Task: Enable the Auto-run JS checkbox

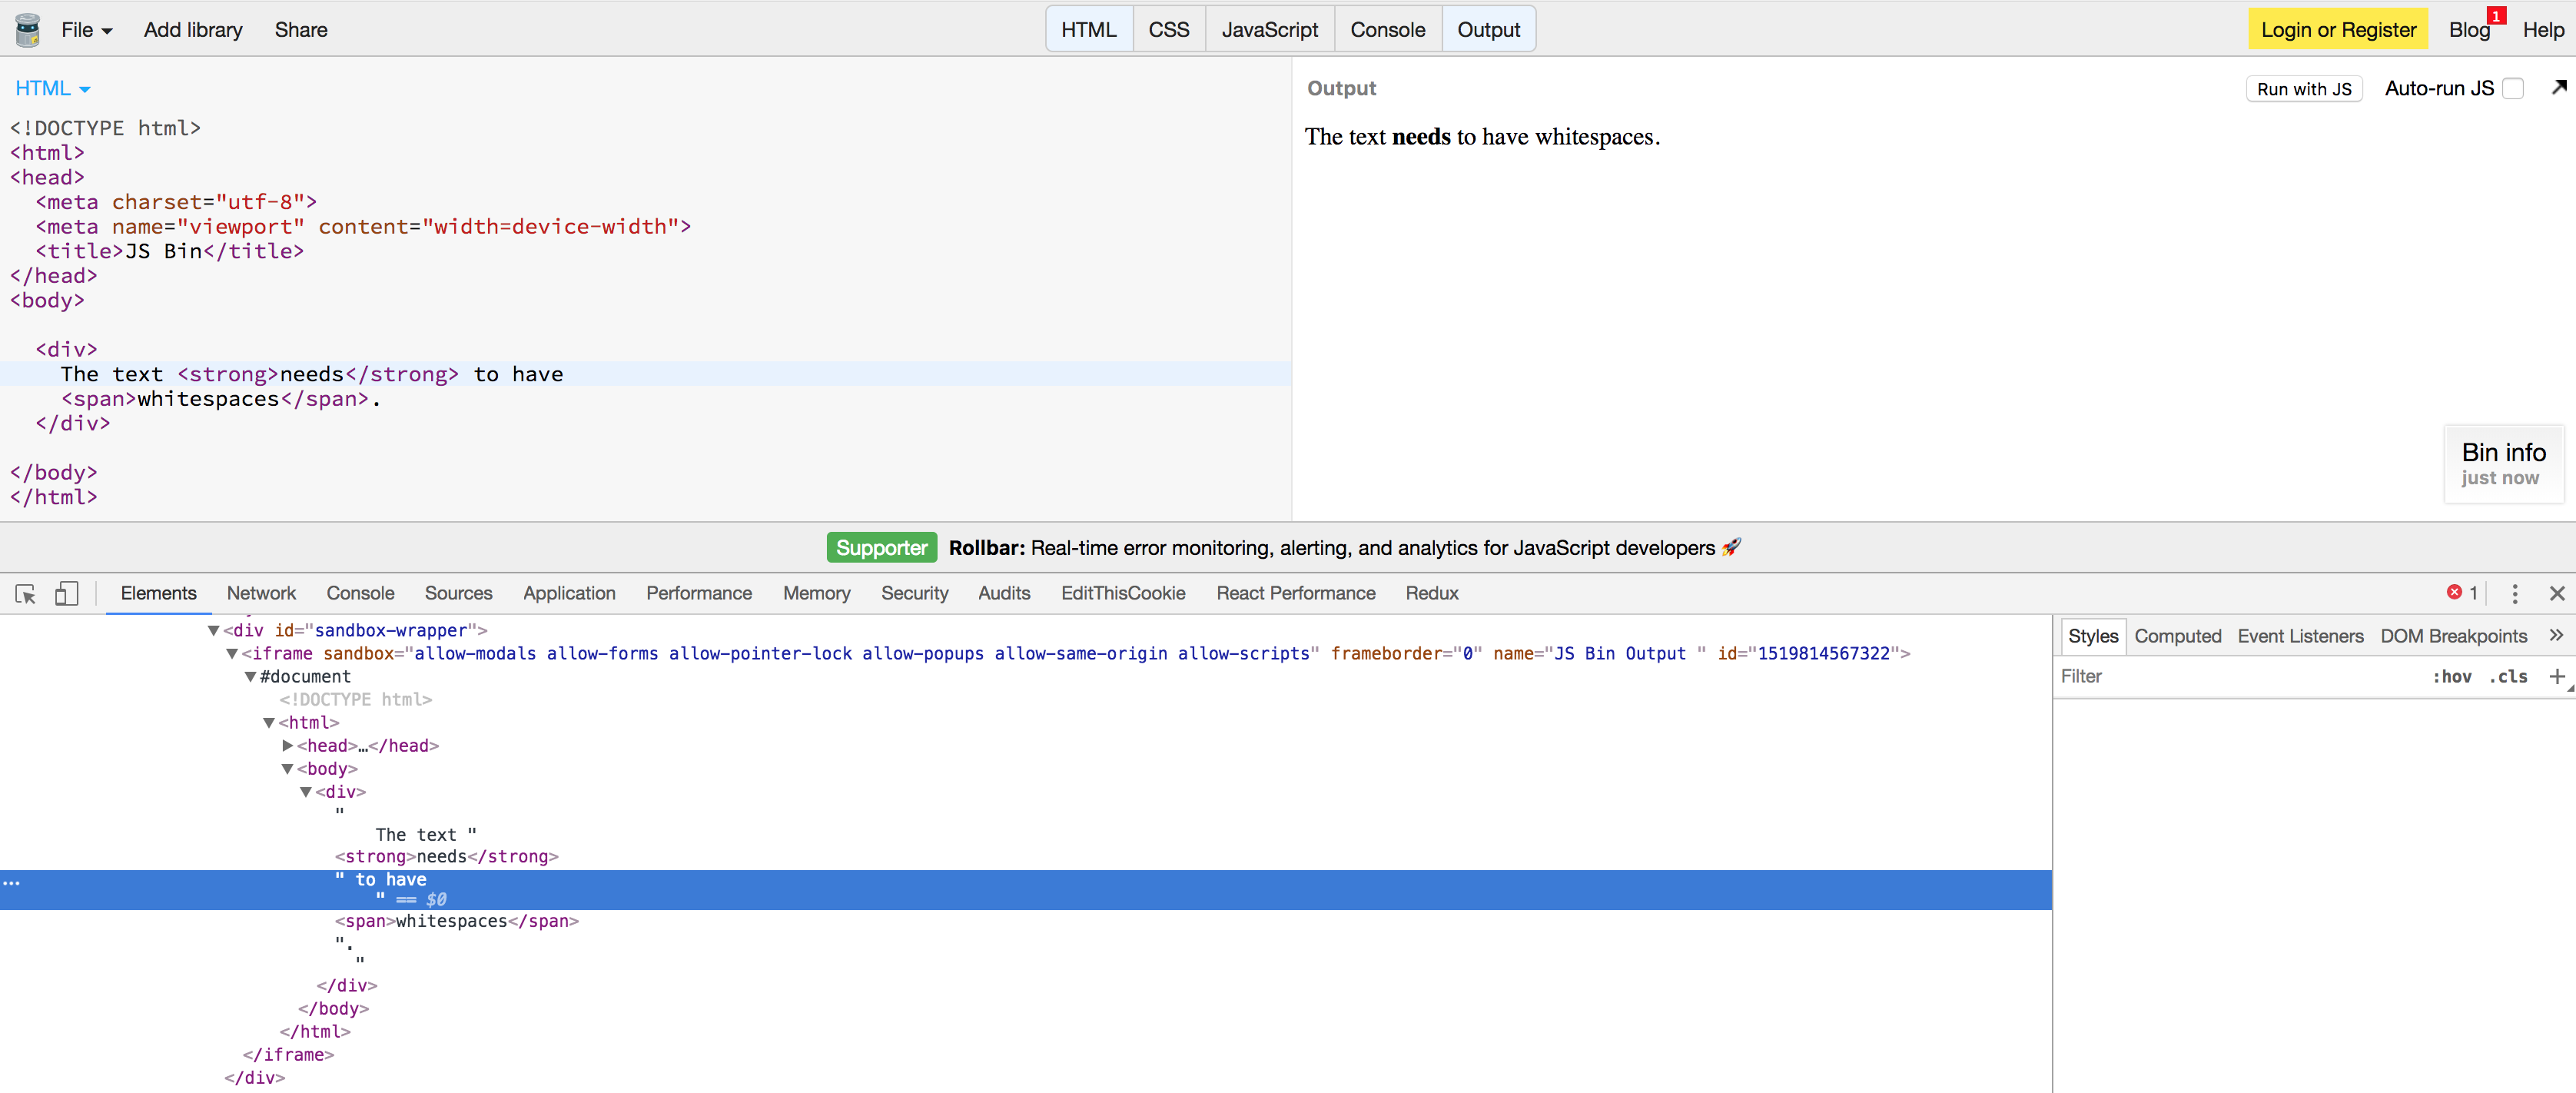Action: point(2514,88)
